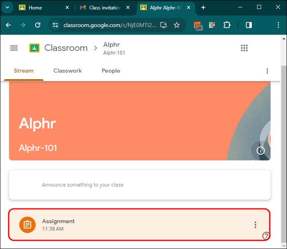Open the Assignment post

click(139, 224)
